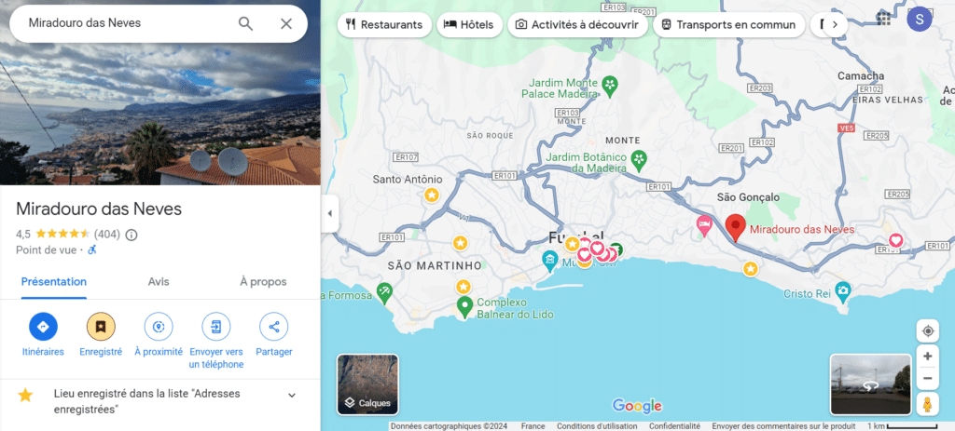Open the Google apps grid icon
This screenshot has width=955, height=431.
coord(884,19)
